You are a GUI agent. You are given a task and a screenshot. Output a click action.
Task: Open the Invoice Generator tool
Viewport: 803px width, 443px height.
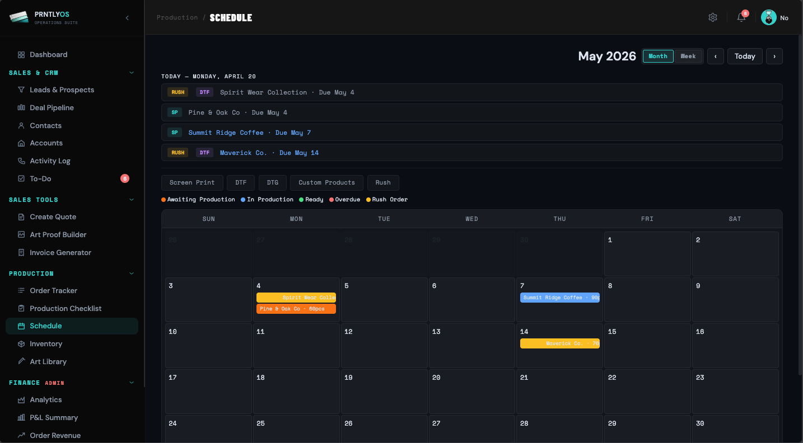coord(72,253)
